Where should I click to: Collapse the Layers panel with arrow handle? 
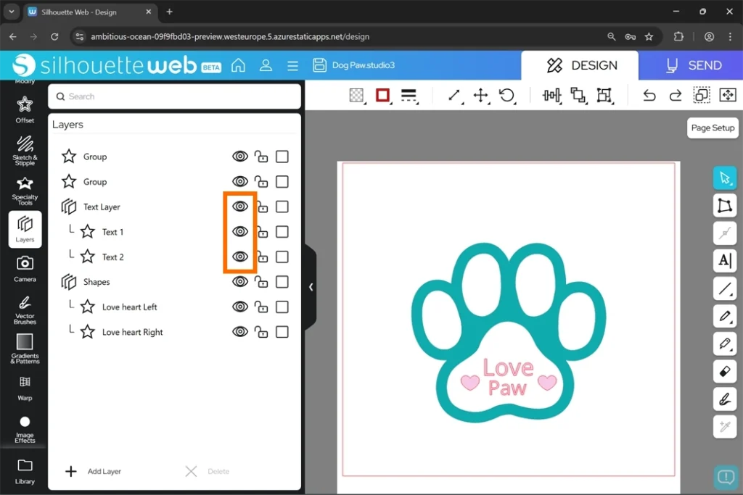tap(311, 287)
